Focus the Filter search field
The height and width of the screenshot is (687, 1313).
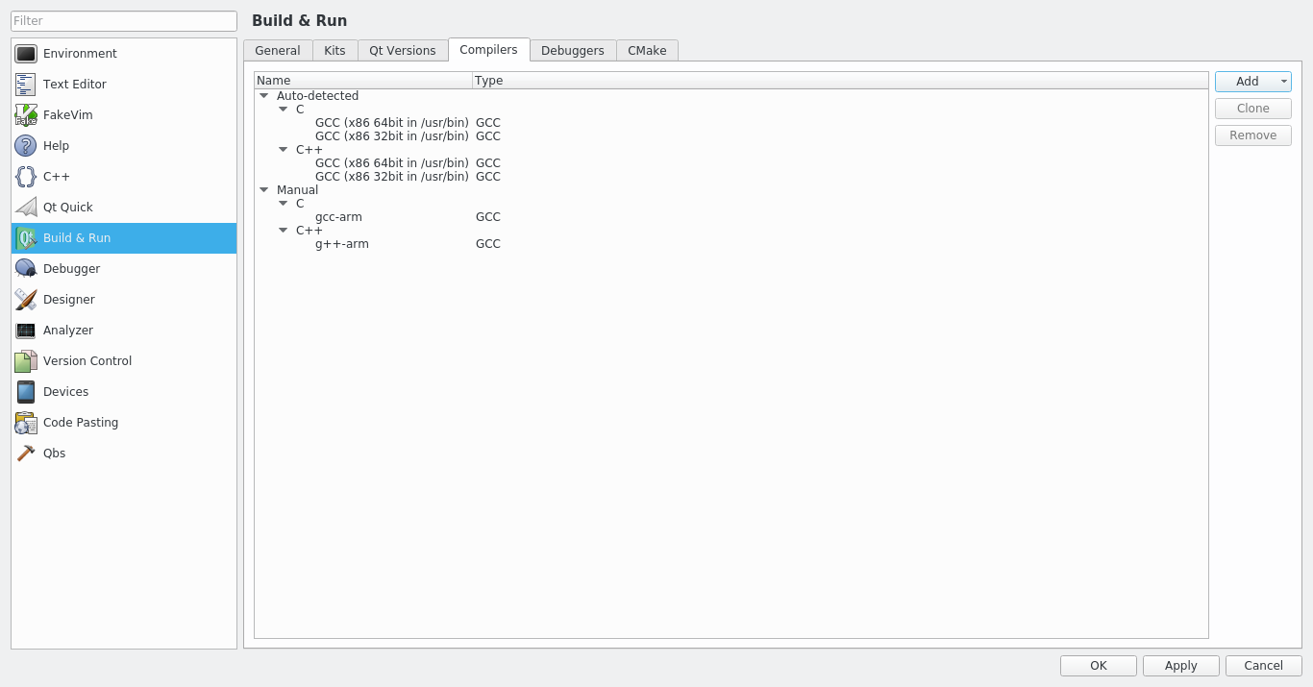point(124,21)
